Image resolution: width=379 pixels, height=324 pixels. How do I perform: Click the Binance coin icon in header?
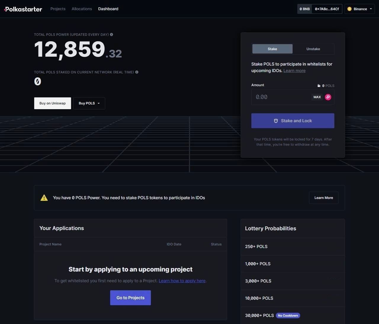click(x=349, y=9)
